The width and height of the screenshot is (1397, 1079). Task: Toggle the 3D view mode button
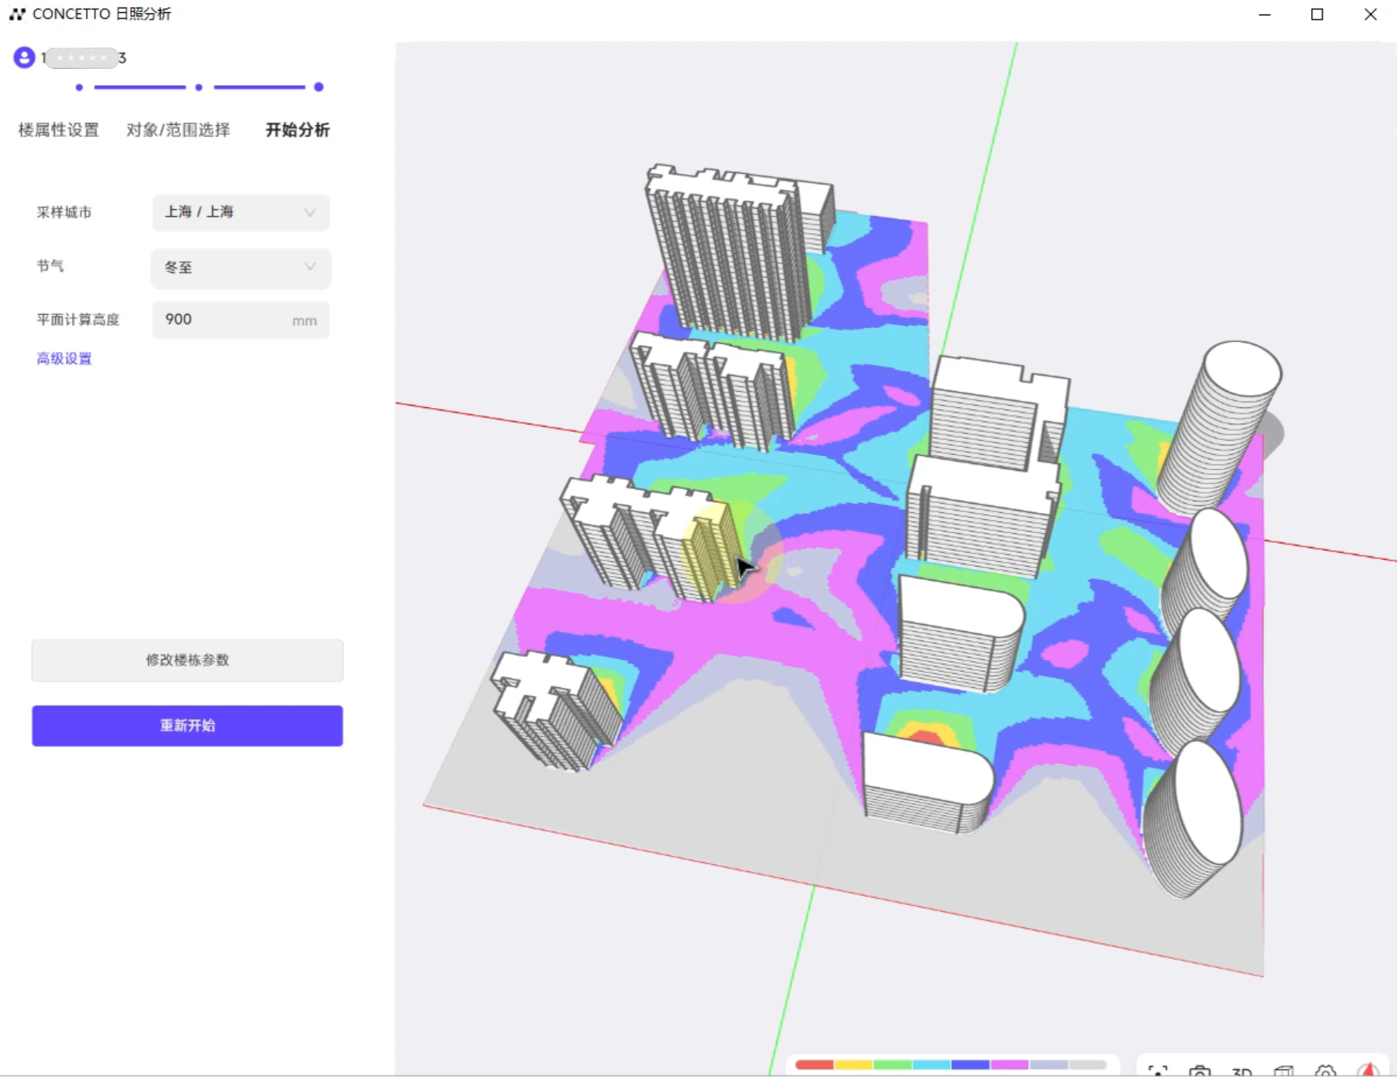(1241, 1072)
